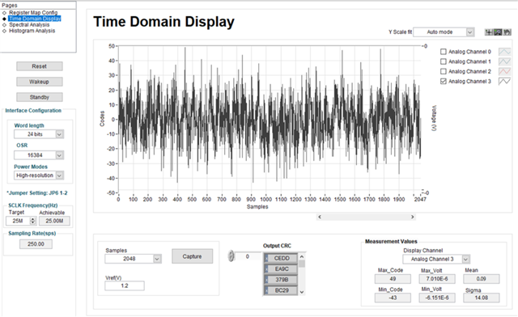Click the SCLK Target frequency field

[18, 221]
